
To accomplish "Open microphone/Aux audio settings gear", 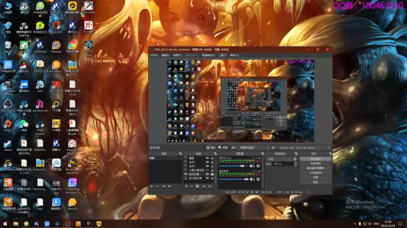I will coord(258,166).
